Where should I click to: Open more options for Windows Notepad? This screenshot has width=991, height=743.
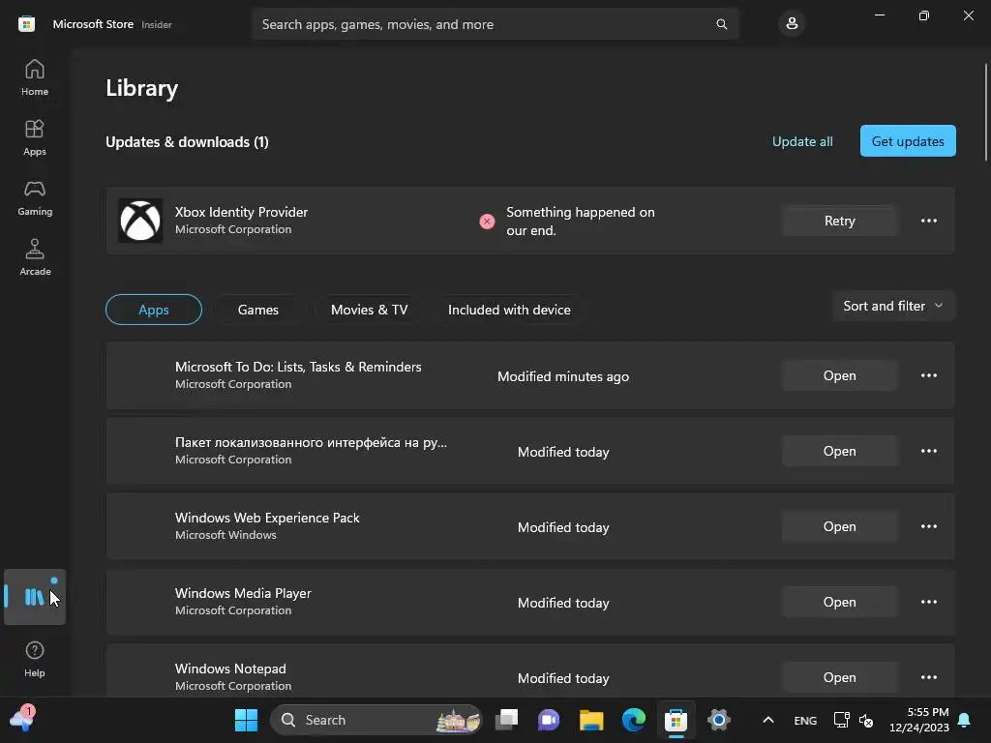pos(928,677)
